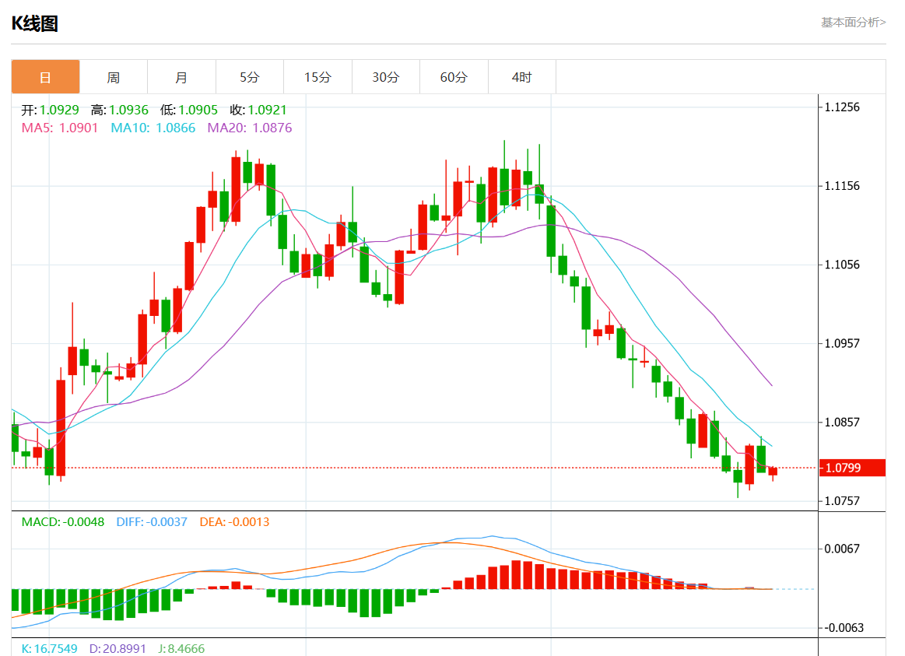This screenshot has height=656, width=905.
Task: Click the MA5 indicator label
Action: pos(60,128)
